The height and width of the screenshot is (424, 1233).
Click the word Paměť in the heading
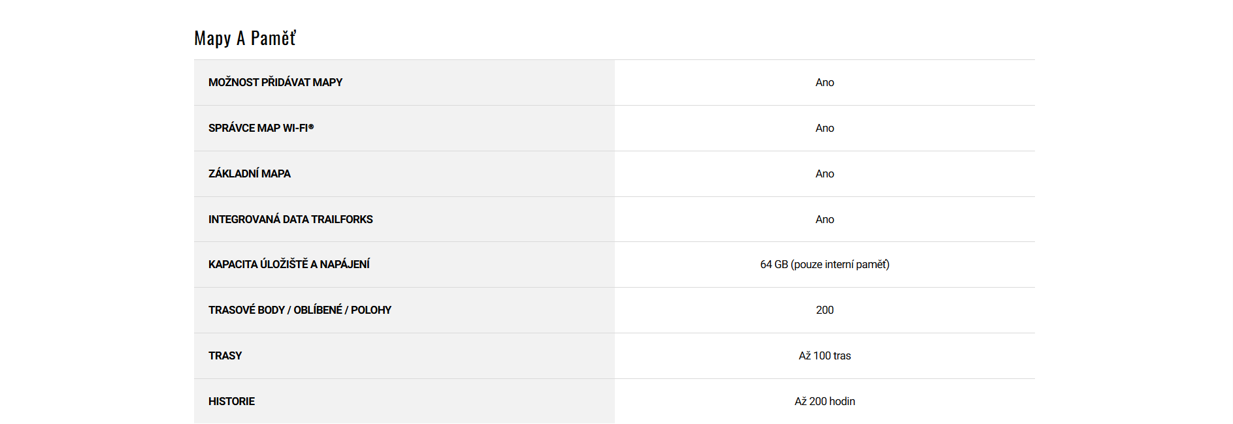(273, 38)
